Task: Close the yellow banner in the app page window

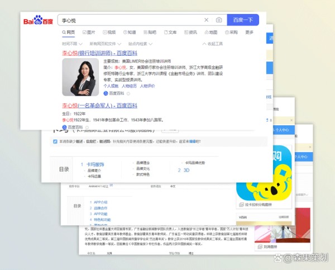Action: point(291,120)
